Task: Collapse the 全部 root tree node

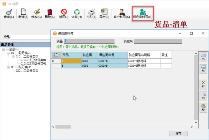Action: pyautogui.click(x=3, y=50)
